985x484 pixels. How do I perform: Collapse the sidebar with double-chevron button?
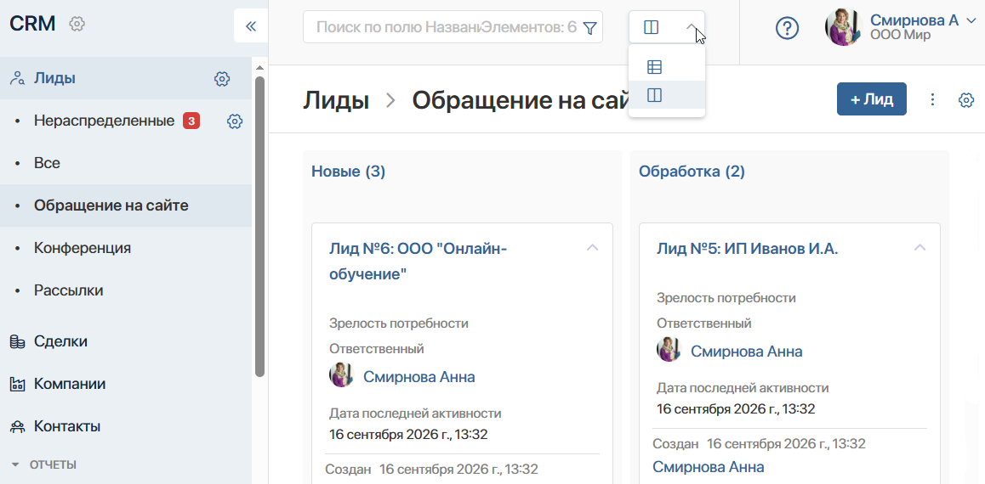click(251, 26)
